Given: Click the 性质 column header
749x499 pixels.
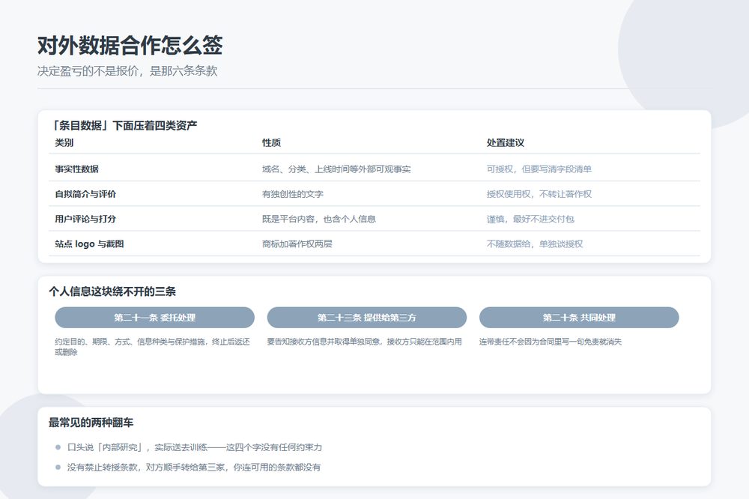Looking at the screenshot, I should (271, 142).
